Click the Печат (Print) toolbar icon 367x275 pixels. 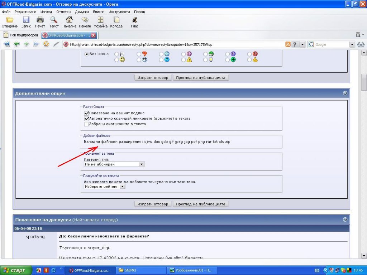pos(40,20)
